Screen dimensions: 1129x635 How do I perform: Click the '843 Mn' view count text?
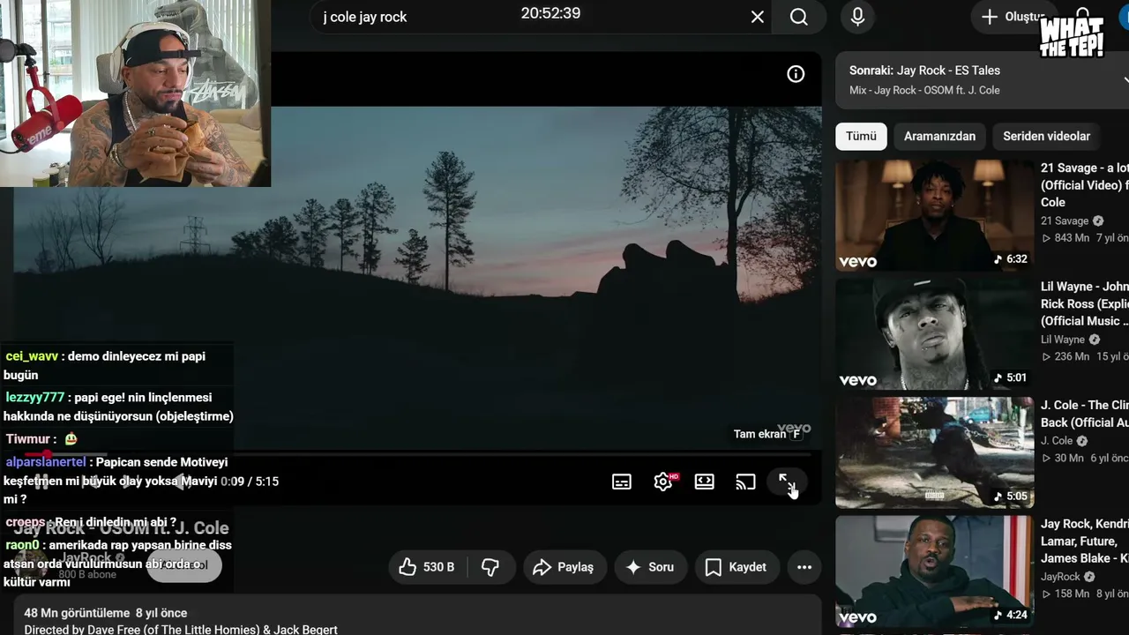point(1072,238)
